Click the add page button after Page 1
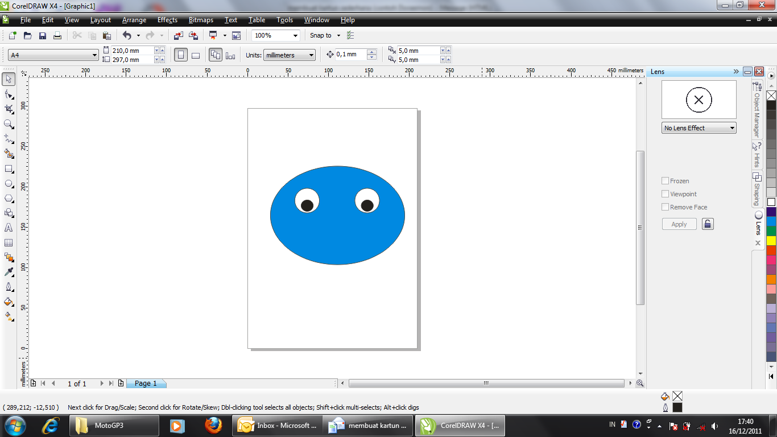Screen dimensions: 777x437 point(121,384)
